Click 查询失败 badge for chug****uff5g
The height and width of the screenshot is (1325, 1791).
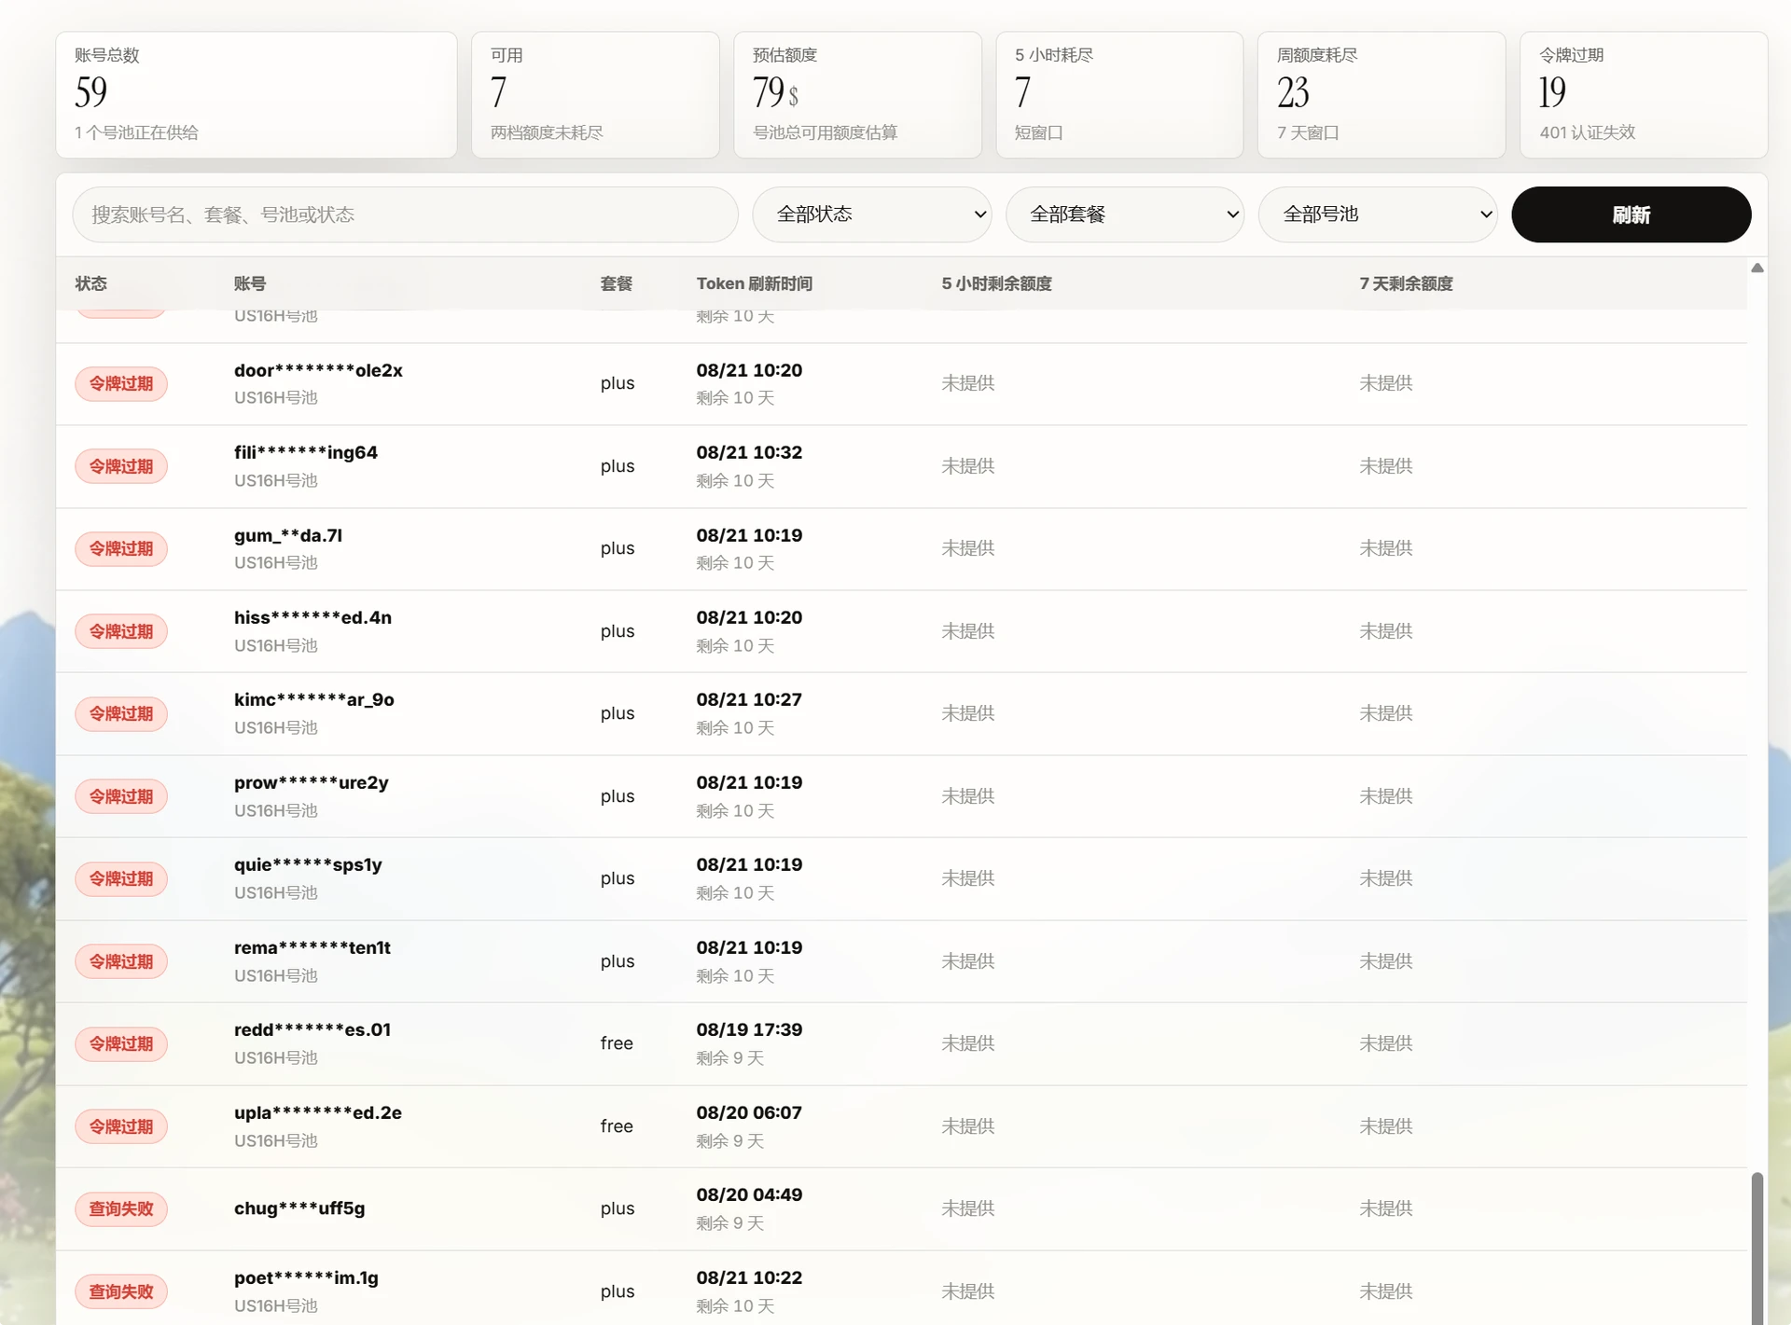(x=121, y=1209)
